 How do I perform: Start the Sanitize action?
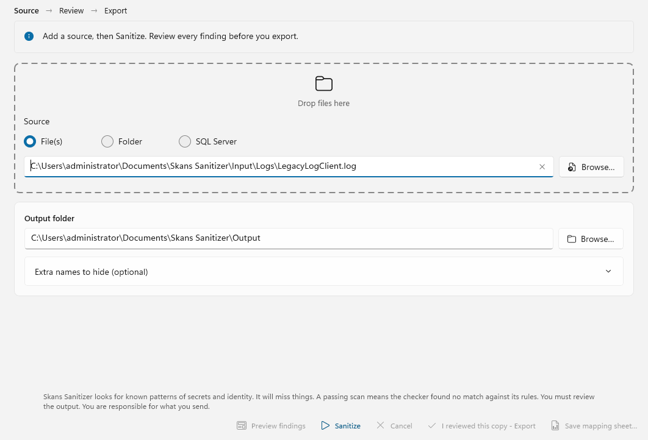pos(340,425)
